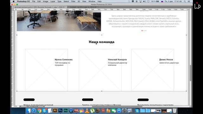Click the center transform crosshair on canvas
203x114 pixels.
tap(101, 35)
